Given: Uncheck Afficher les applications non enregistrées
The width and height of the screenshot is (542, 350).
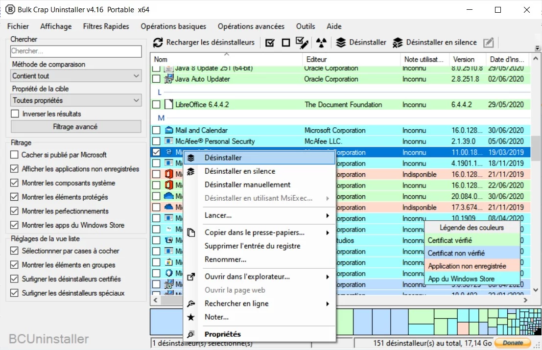Looking at the screenshot, I should pos(14,169).
